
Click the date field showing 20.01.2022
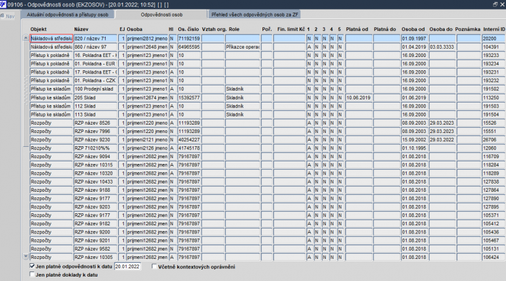pyautogui.click(x=128, y=266)
